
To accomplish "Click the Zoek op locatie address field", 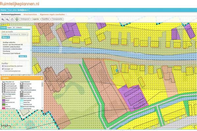I will [15, 34].
